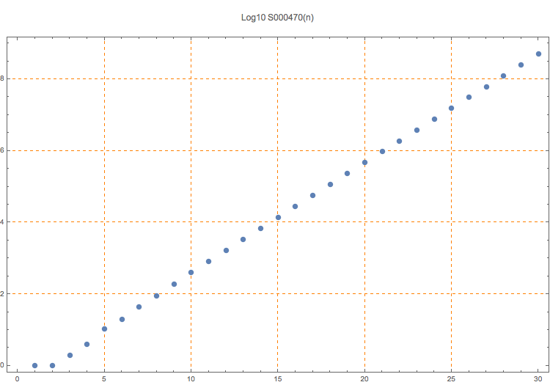Image resolution: width=550 pixels, height=385 pixels.
Task: Select the data point at n=30
Action: 538,54
